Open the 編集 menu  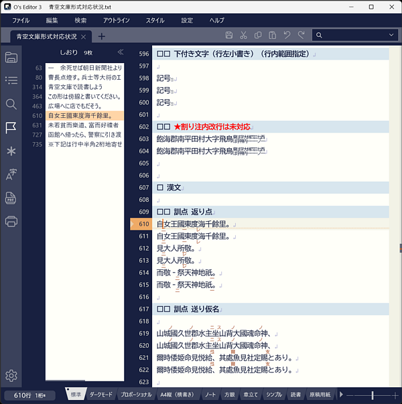pos(52,20)
